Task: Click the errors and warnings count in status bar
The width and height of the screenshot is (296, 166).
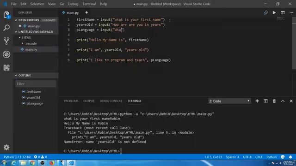Action: tap(40, 157)
